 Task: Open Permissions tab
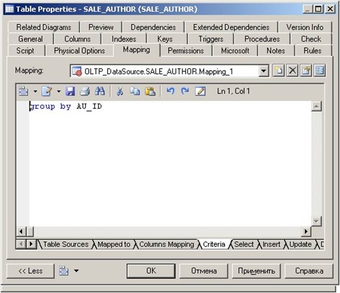(x=186, y=50)
